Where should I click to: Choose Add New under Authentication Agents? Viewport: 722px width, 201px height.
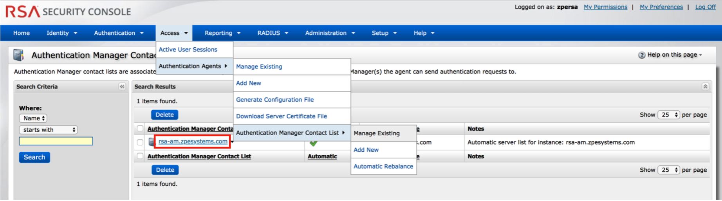coord(292,83)
